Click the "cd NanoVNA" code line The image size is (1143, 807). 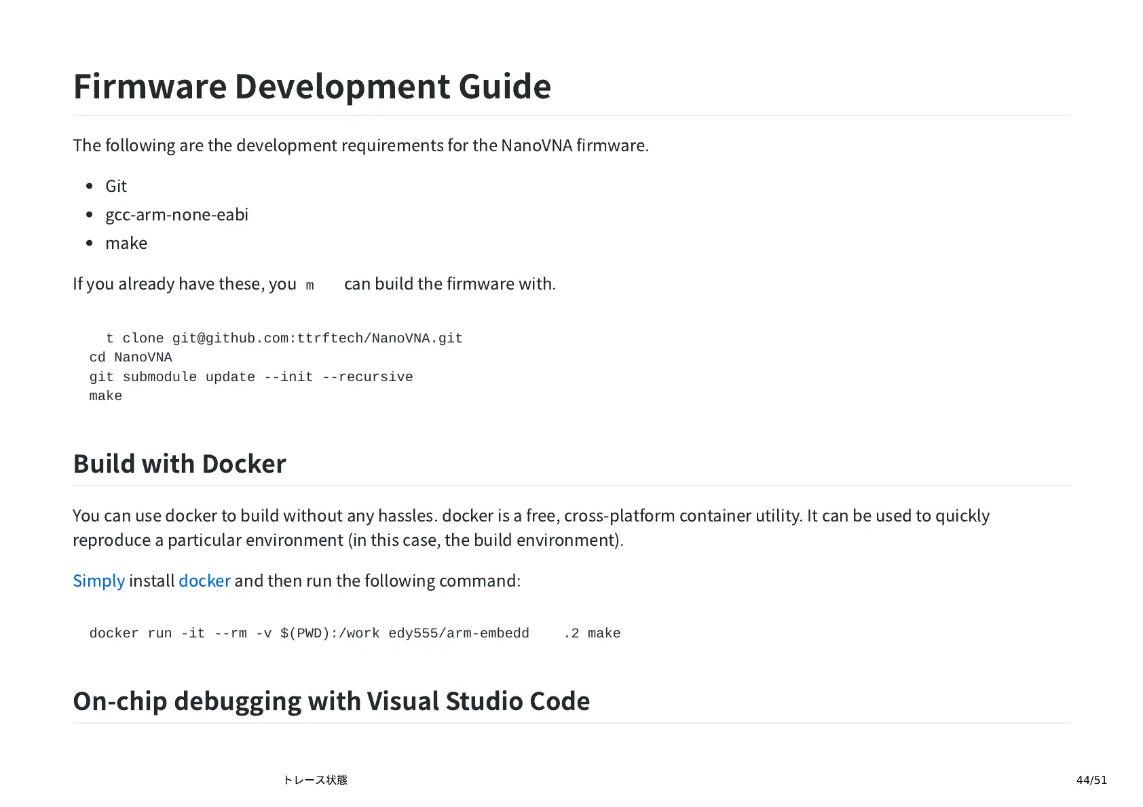point(130,357)
